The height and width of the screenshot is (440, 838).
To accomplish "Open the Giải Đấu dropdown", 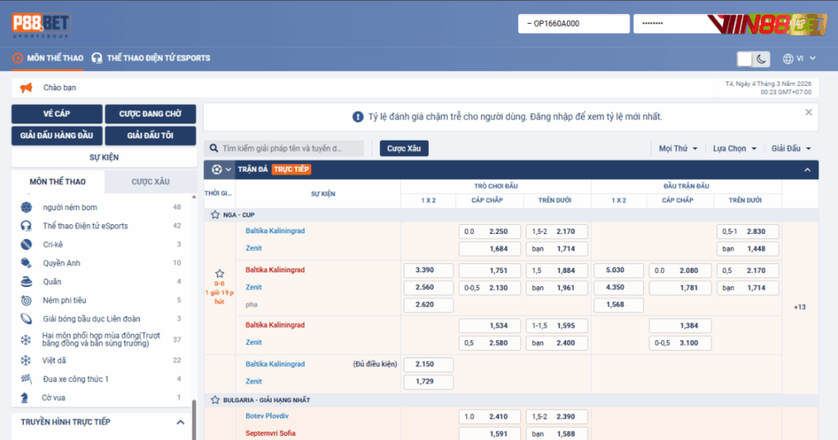I will 791,149.
